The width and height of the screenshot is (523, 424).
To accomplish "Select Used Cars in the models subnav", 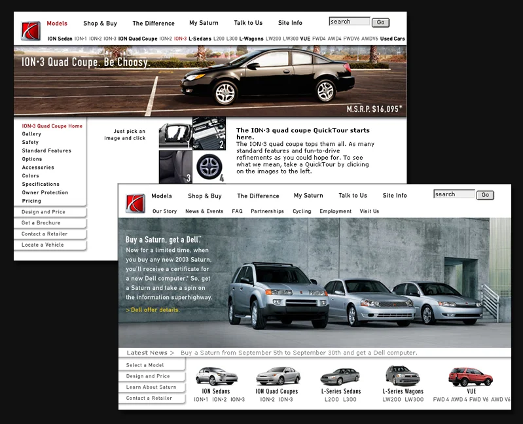I will [393, 39].
